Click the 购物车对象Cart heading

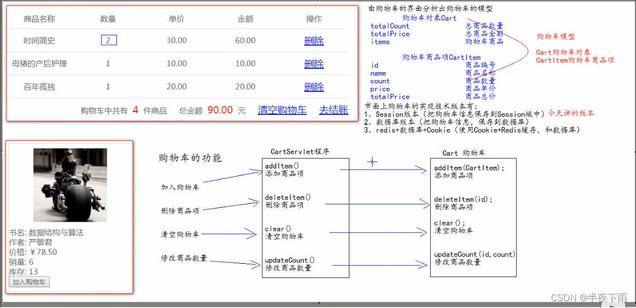pyautogui.click(x=429, y=18)
